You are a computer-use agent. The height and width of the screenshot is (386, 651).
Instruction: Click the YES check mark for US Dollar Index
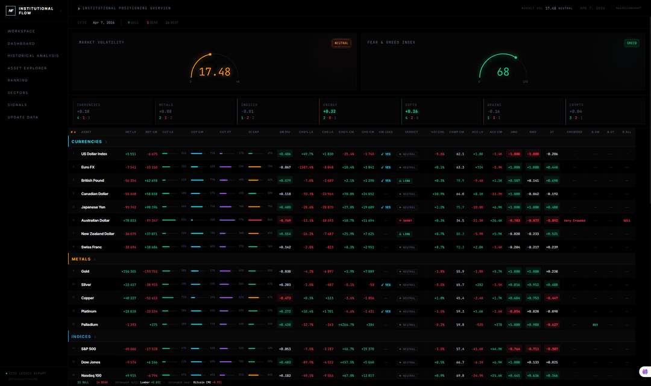point(386,154)
